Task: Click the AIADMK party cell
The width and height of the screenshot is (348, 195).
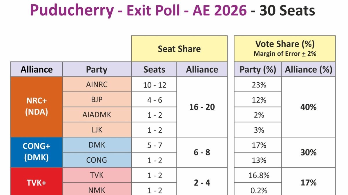Action: [x=97, y=115]
